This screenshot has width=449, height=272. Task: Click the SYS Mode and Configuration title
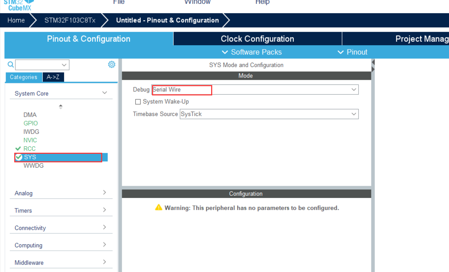(x=246, y=65)
